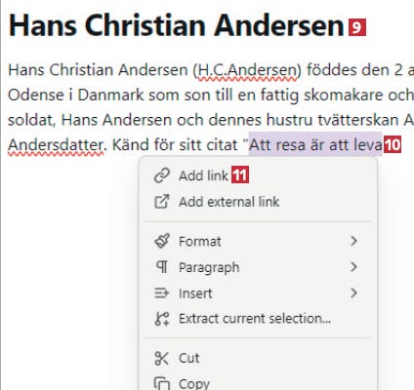414x390 pixels.
Task: Expand the Paragraph submenu arrow
Action: [354, 267]
